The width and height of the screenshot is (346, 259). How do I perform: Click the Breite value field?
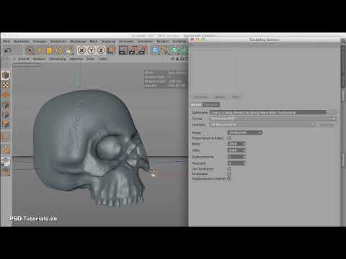coord(235,144)
